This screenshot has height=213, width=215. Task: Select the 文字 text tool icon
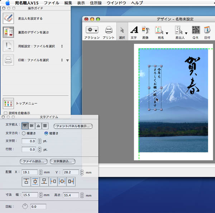(x=134, y=30)
